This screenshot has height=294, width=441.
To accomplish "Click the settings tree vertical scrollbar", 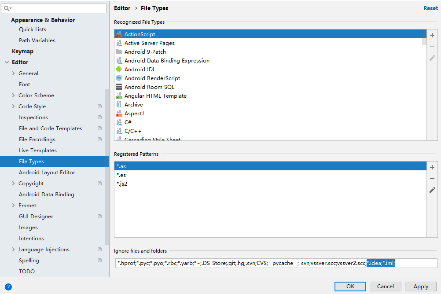I will tap(107, 167).
